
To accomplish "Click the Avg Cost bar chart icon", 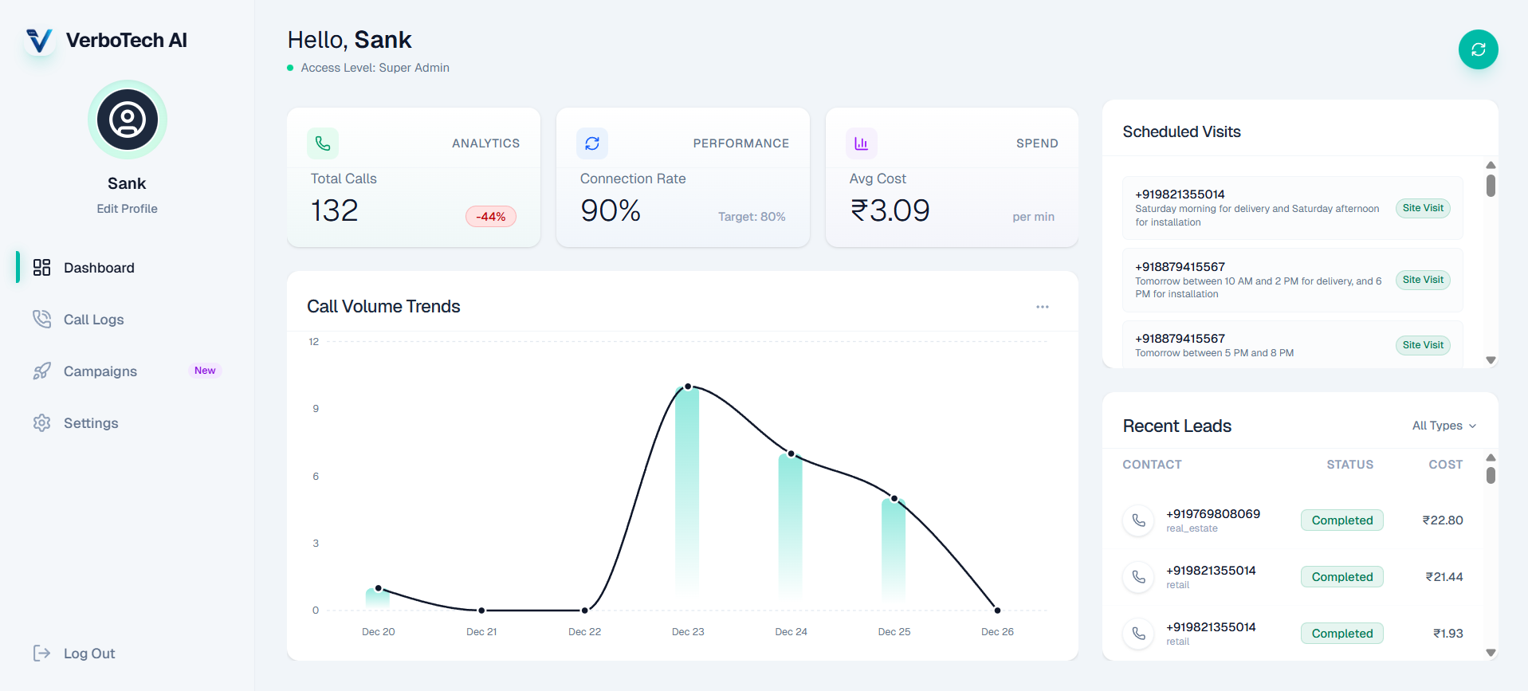I will click(x=862, y=143).
